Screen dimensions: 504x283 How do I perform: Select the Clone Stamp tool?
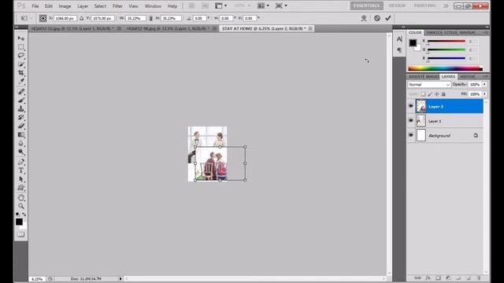coord(21,108)
